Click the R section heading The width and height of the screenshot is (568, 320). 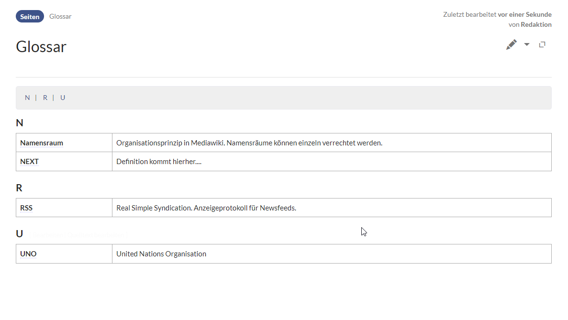(19, 188)
